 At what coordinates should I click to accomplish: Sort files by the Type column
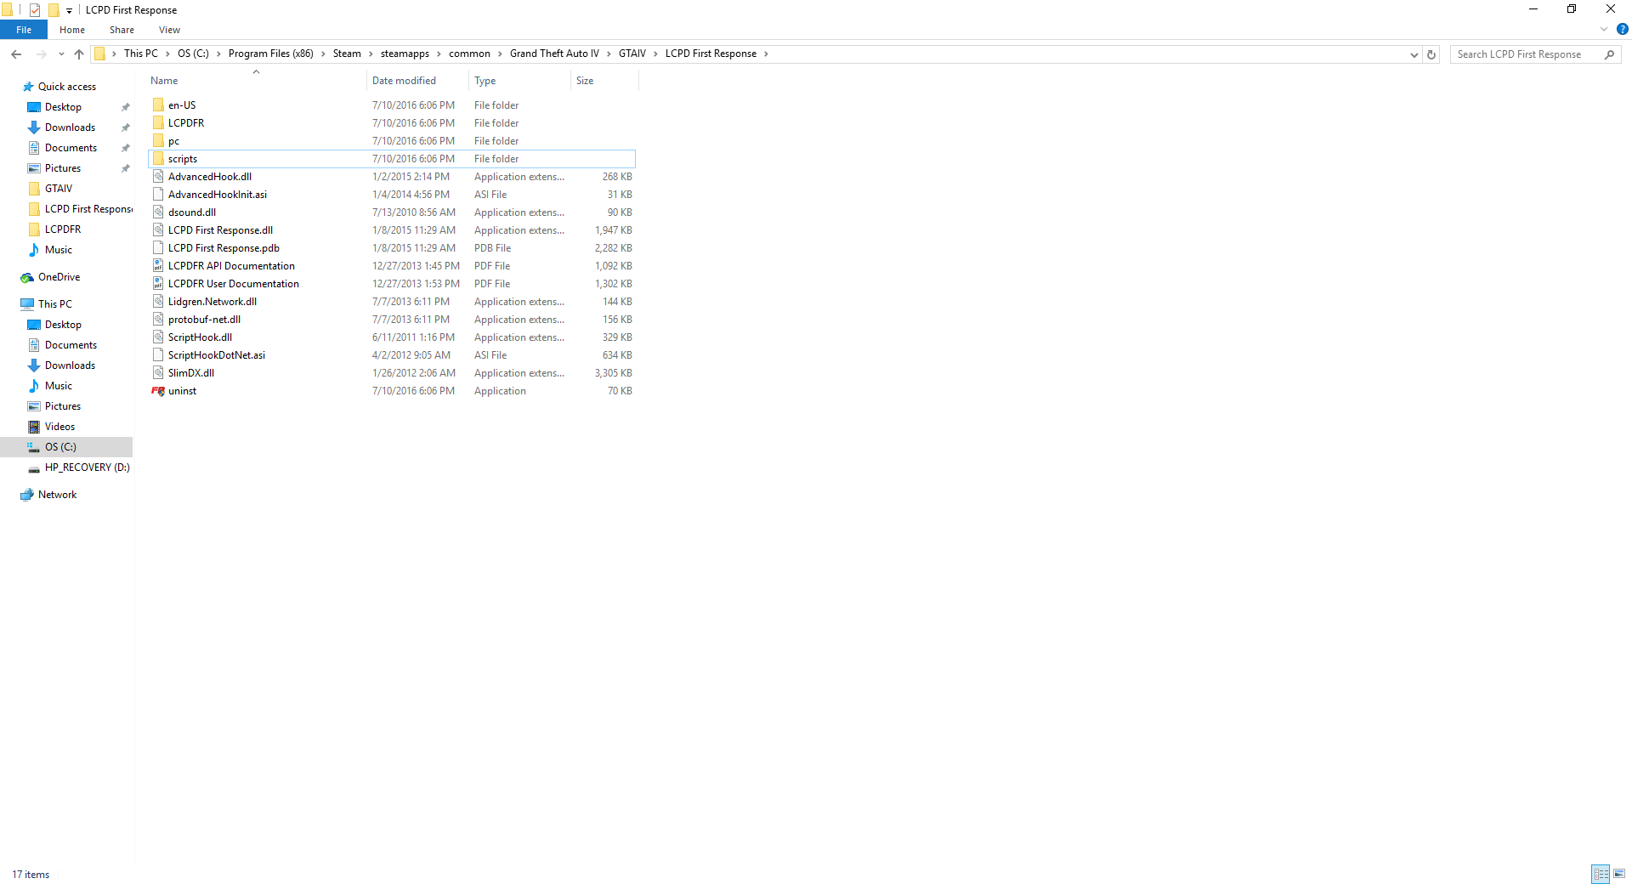tap(519, 81)
